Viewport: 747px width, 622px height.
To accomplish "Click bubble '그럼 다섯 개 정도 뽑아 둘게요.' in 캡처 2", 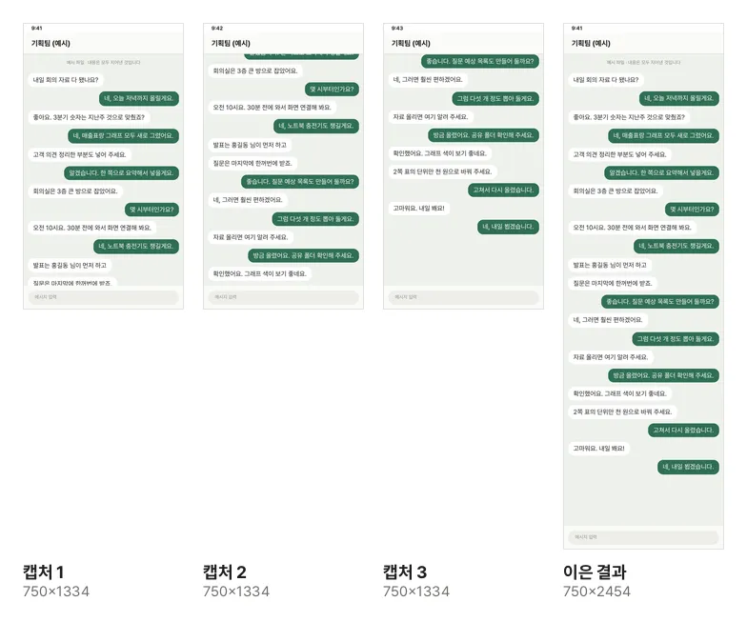I will click(315, 219).
